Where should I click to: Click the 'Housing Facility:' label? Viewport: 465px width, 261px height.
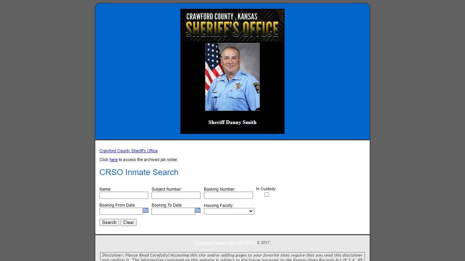[219, 206]
